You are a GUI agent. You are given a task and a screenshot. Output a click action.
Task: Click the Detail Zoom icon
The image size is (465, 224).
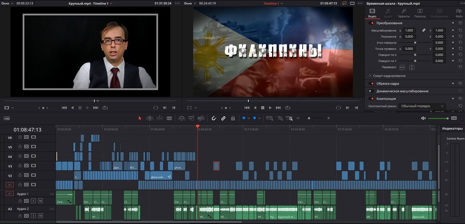click(x=279, y=118)
